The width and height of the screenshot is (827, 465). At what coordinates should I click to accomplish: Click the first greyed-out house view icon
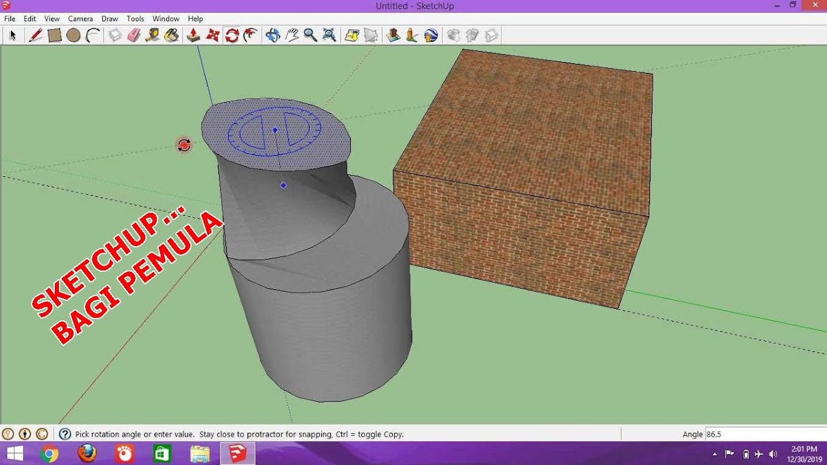pyautogui.click(x=454, y=35)
